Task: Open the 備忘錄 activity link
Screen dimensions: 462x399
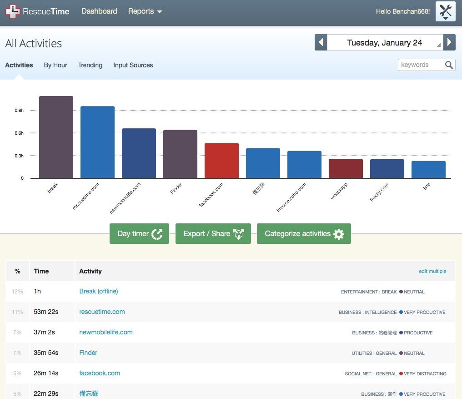Action: coord(89,394)
